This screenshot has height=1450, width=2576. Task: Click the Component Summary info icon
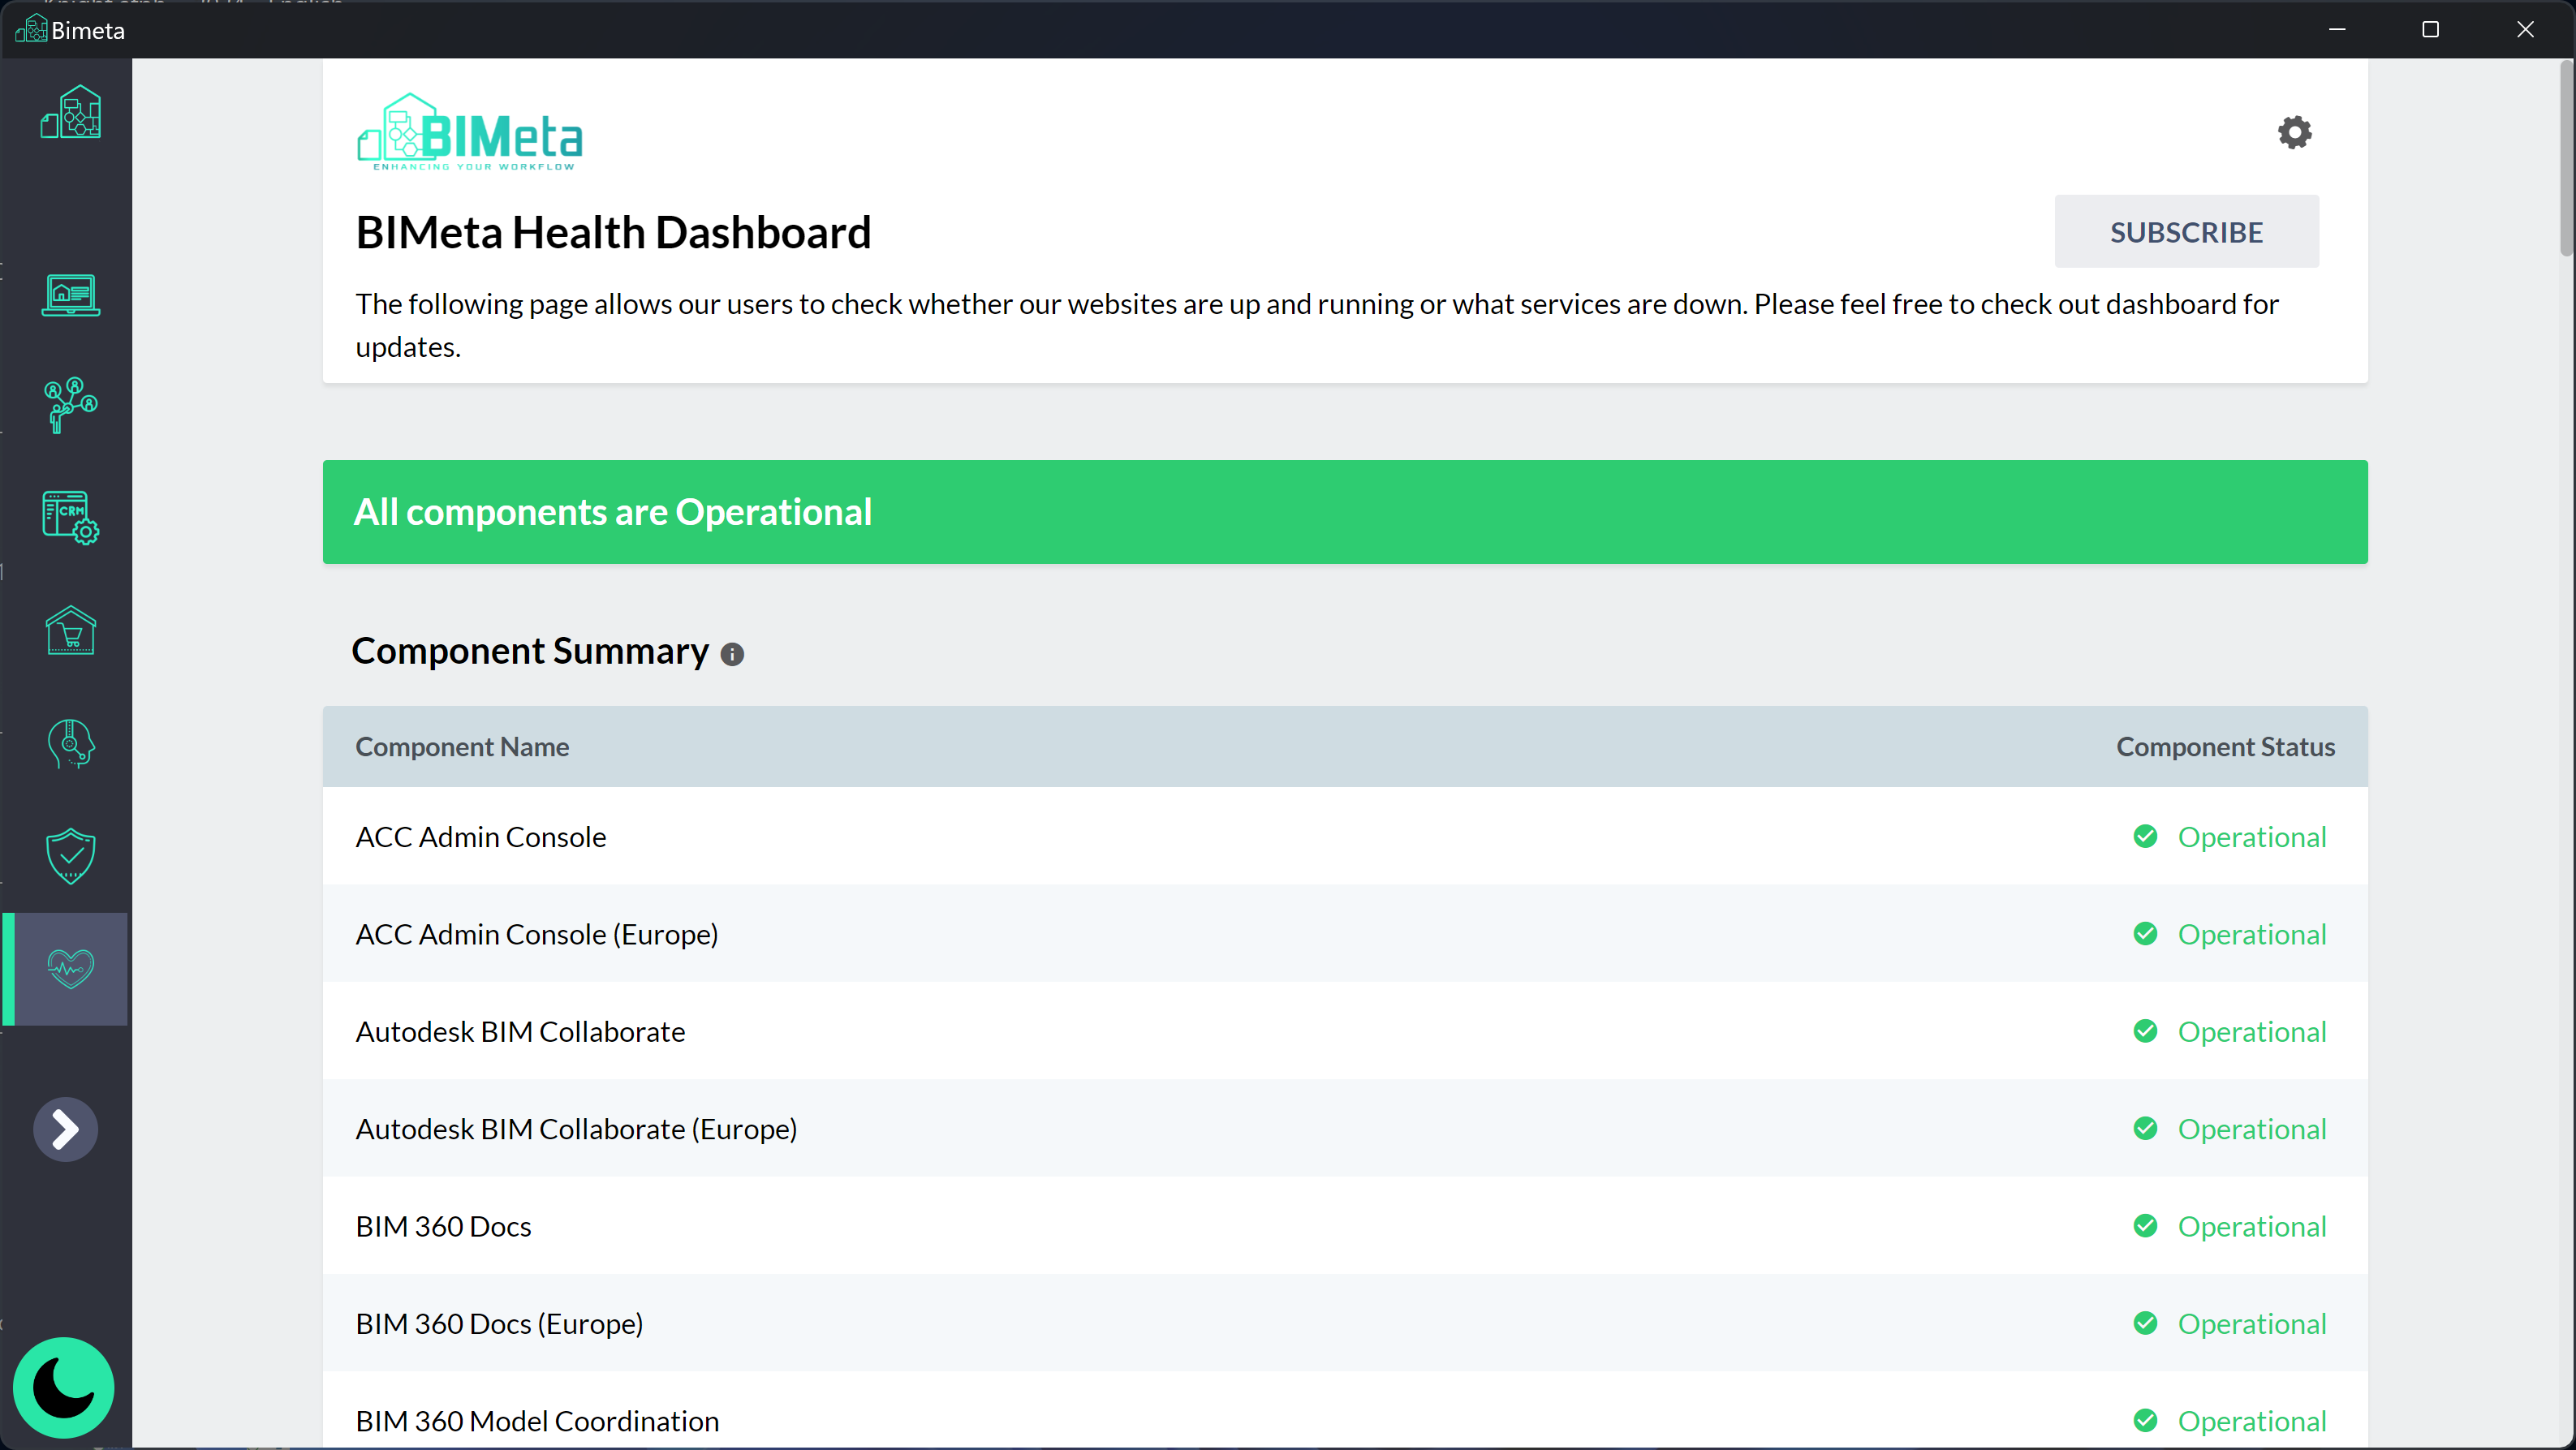pyautogui.click(x=732, y=654)
